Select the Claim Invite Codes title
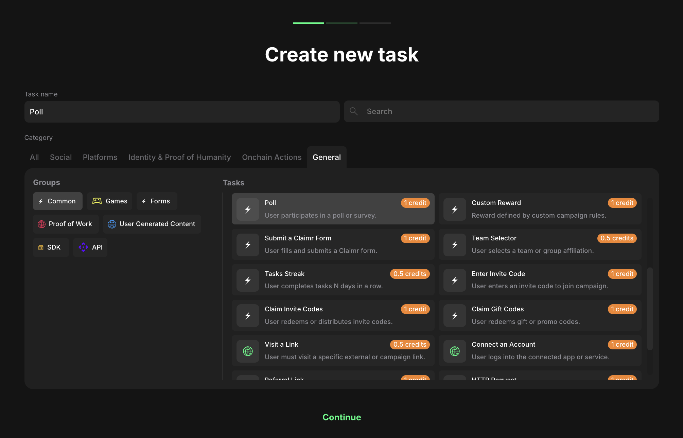The width and height of the screenshot is (683, 438). coord(294,309)
